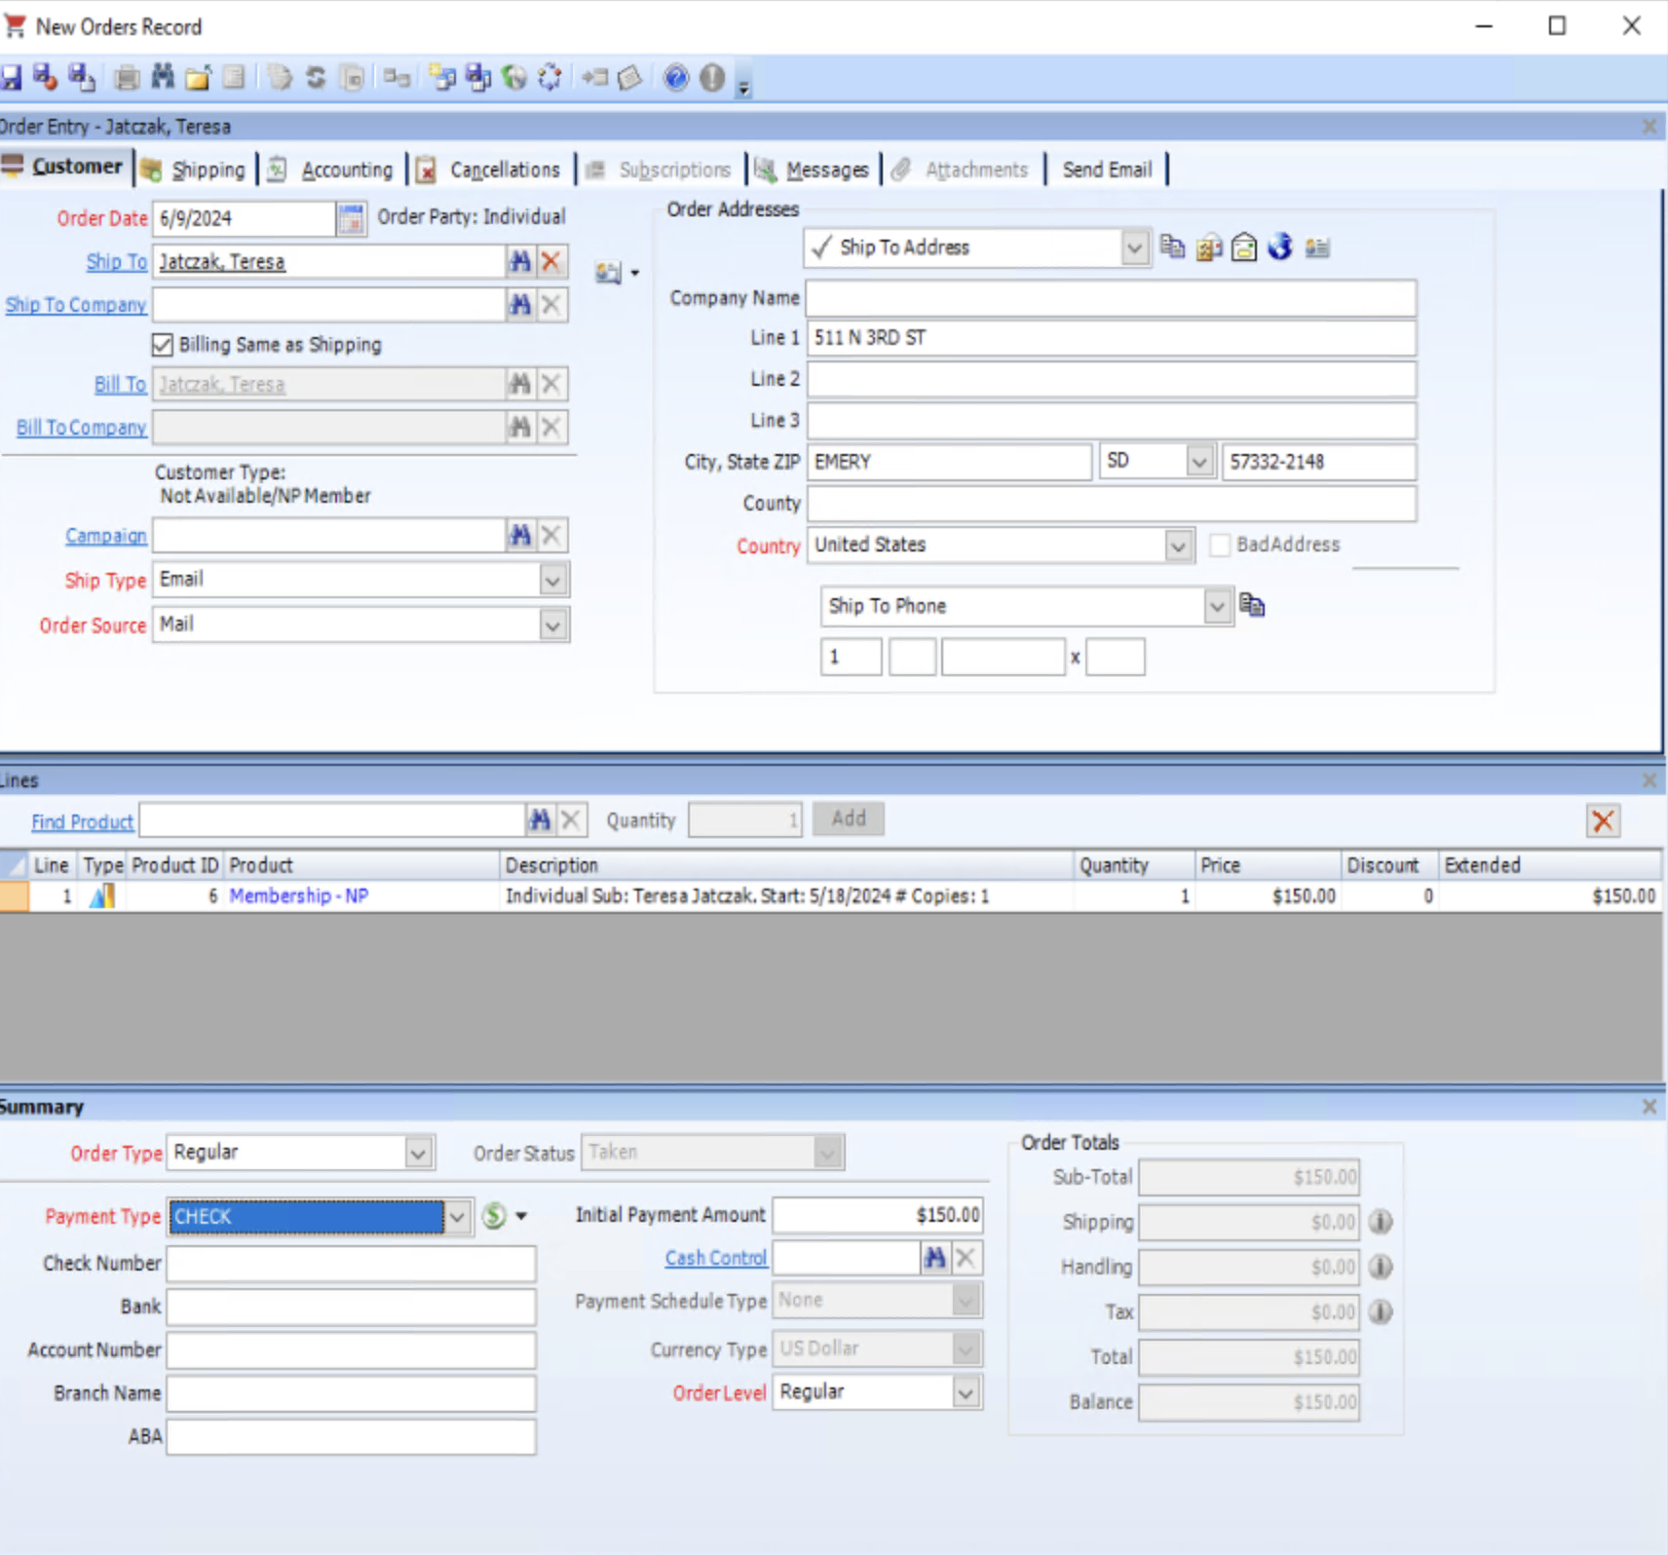Viewport: 1668px width, 1555px height.
Task: Click the Cash Control link
Action: (715, 1258)
